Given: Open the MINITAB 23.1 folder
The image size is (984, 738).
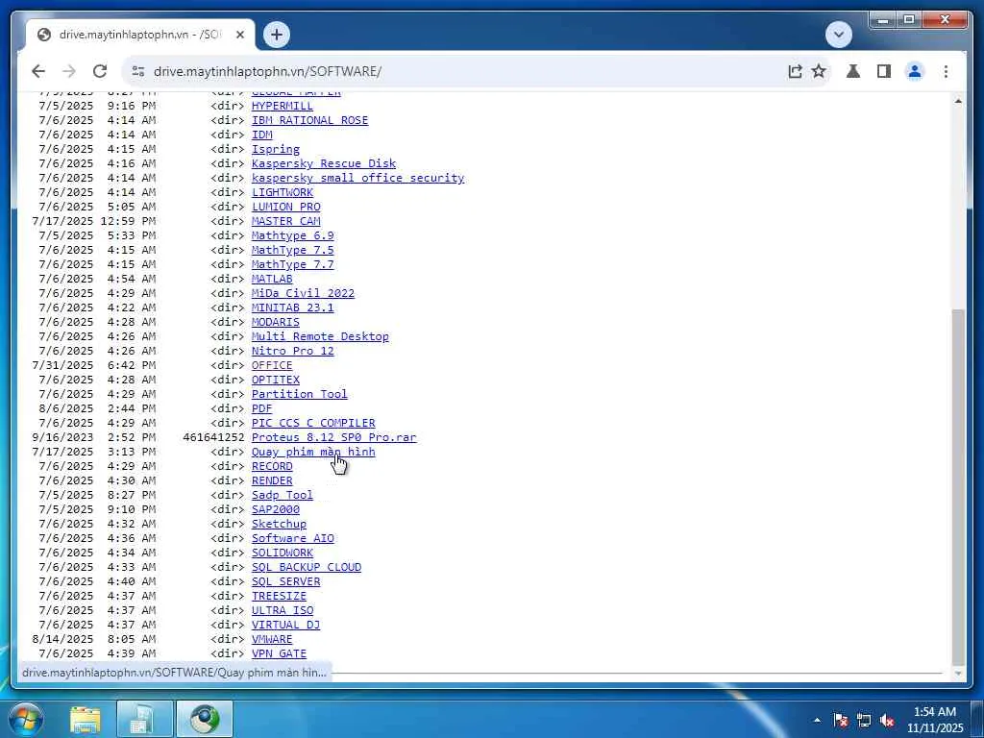Looking at the screenshot, I should (292, 308).
